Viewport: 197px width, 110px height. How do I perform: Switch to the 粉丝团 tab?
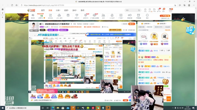[x=168, y=27]
